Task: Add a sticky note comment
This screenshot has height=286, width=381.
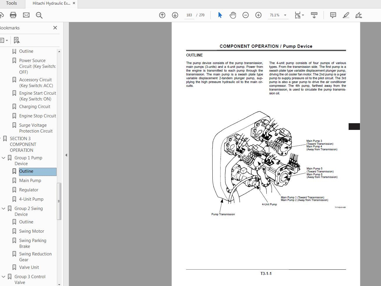Action: pos(333,15)
